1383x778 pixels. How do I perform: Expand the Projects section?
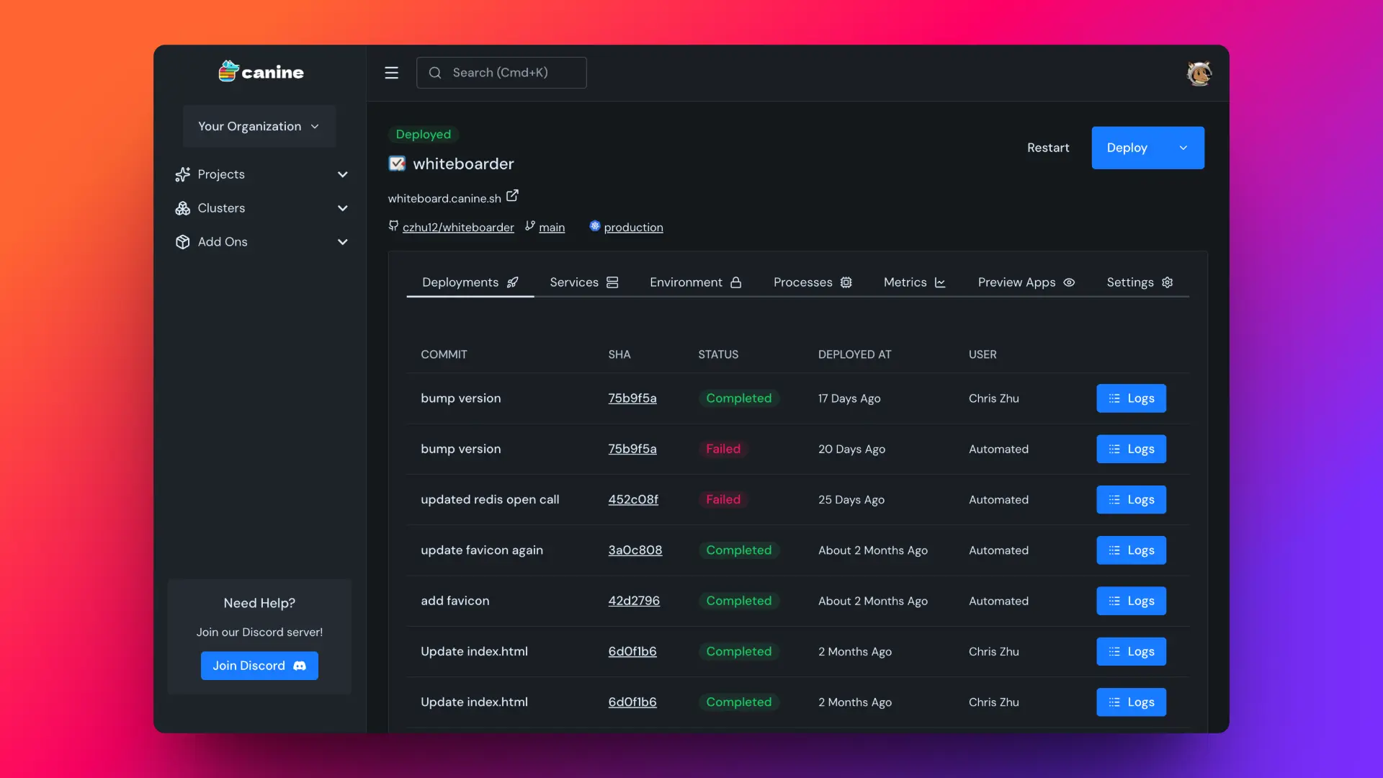(x=343, y=174)
